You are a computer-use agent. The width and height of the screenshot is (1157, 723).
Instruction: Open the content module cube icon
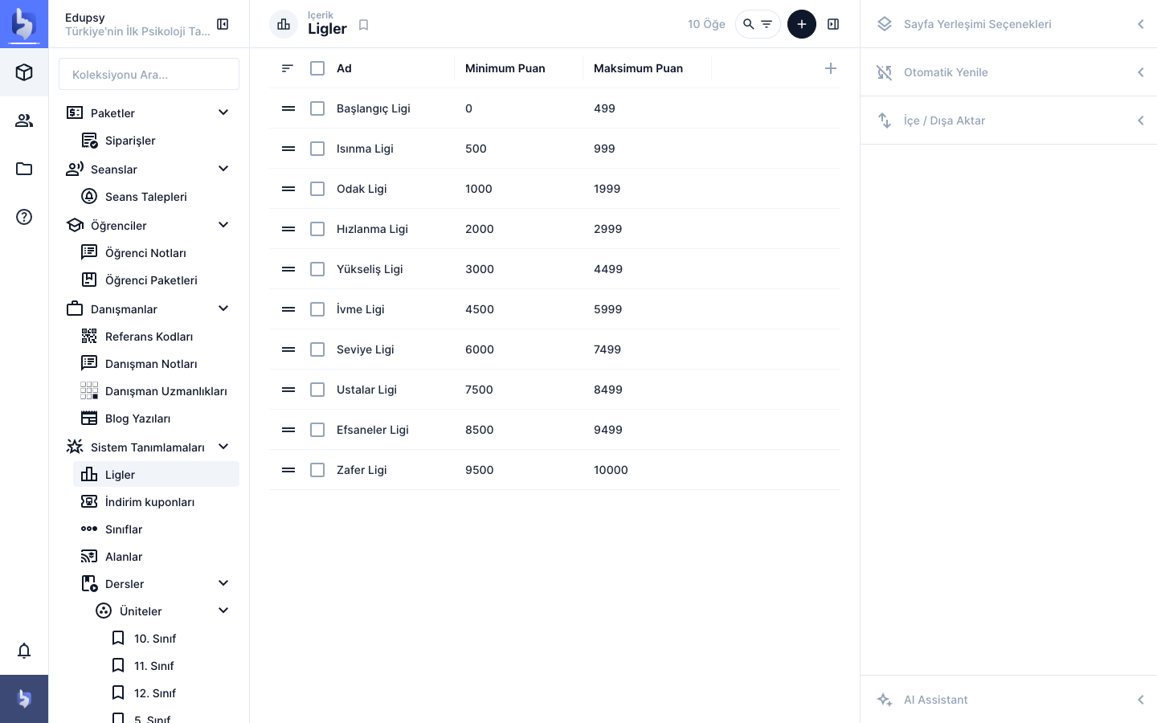click(24, 72)
